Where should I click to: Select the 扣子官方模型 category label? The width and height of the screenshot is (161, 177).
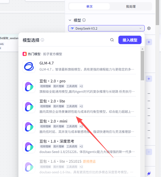(53, 54)
